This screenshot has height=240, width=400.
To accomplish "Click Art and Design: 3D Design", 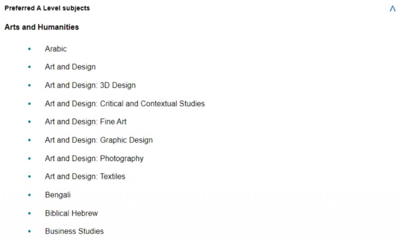I will click(90, 85).
